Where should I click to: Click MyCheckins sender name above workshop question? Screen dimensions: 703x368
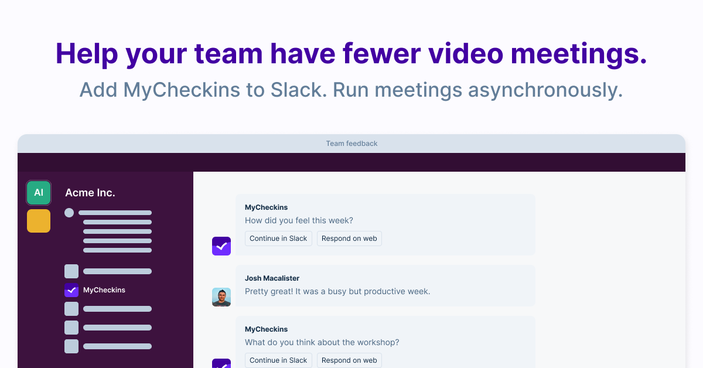266,329
